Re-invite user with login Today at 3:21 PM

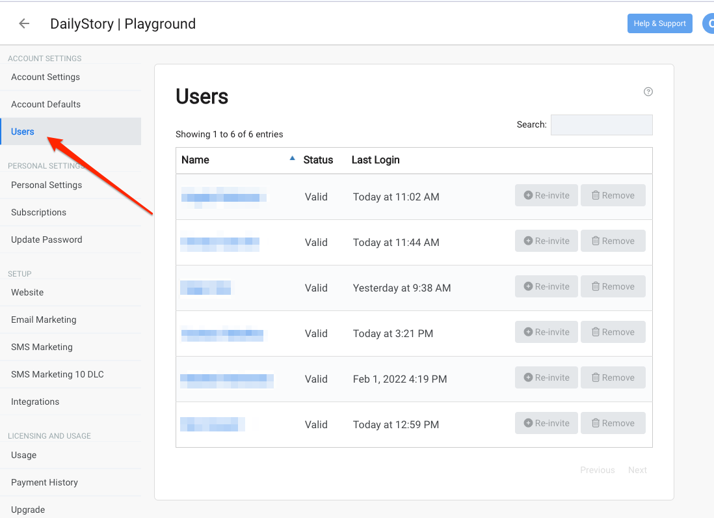(x=546, y=332)
